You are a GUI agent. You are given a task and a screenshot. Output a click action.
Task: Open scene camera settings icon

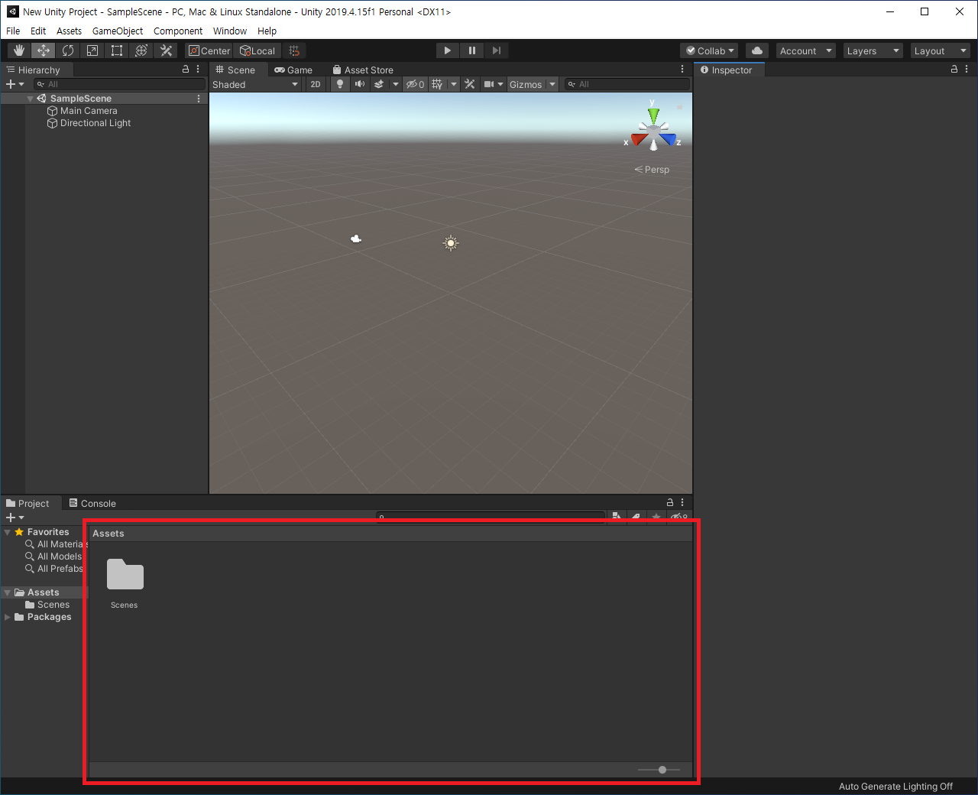489,84
